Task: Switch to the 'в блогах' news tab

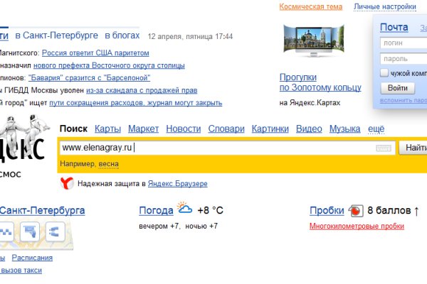Action: [x=122, y=35]
